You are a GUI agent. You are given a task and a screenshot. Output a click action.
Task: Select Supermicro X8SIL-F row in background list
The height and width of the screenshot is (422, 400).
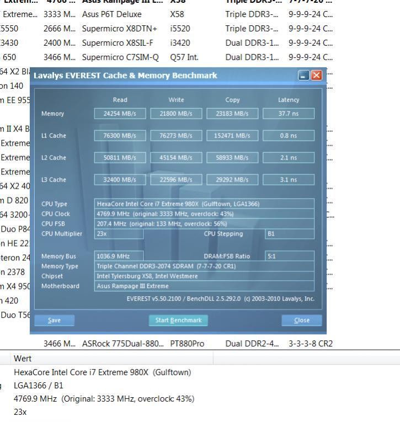click(167, 43)
